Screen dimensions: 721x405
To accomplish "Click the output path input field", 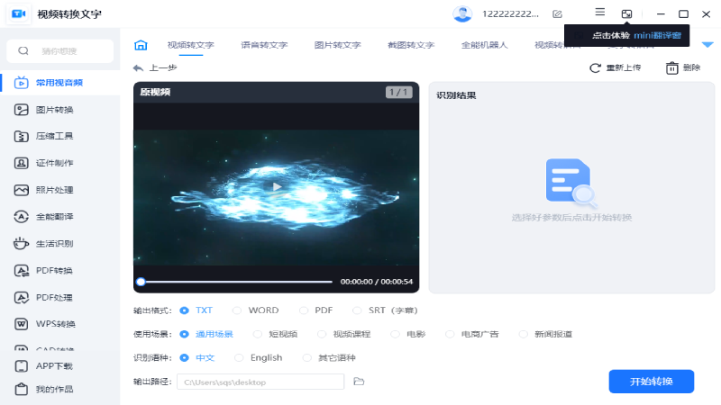I will (260, 382).
